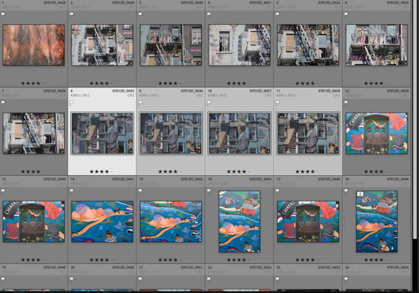Expand the stack badge "2" on photo 18
The height and width of the screenshot is (293, 419).
360,194
